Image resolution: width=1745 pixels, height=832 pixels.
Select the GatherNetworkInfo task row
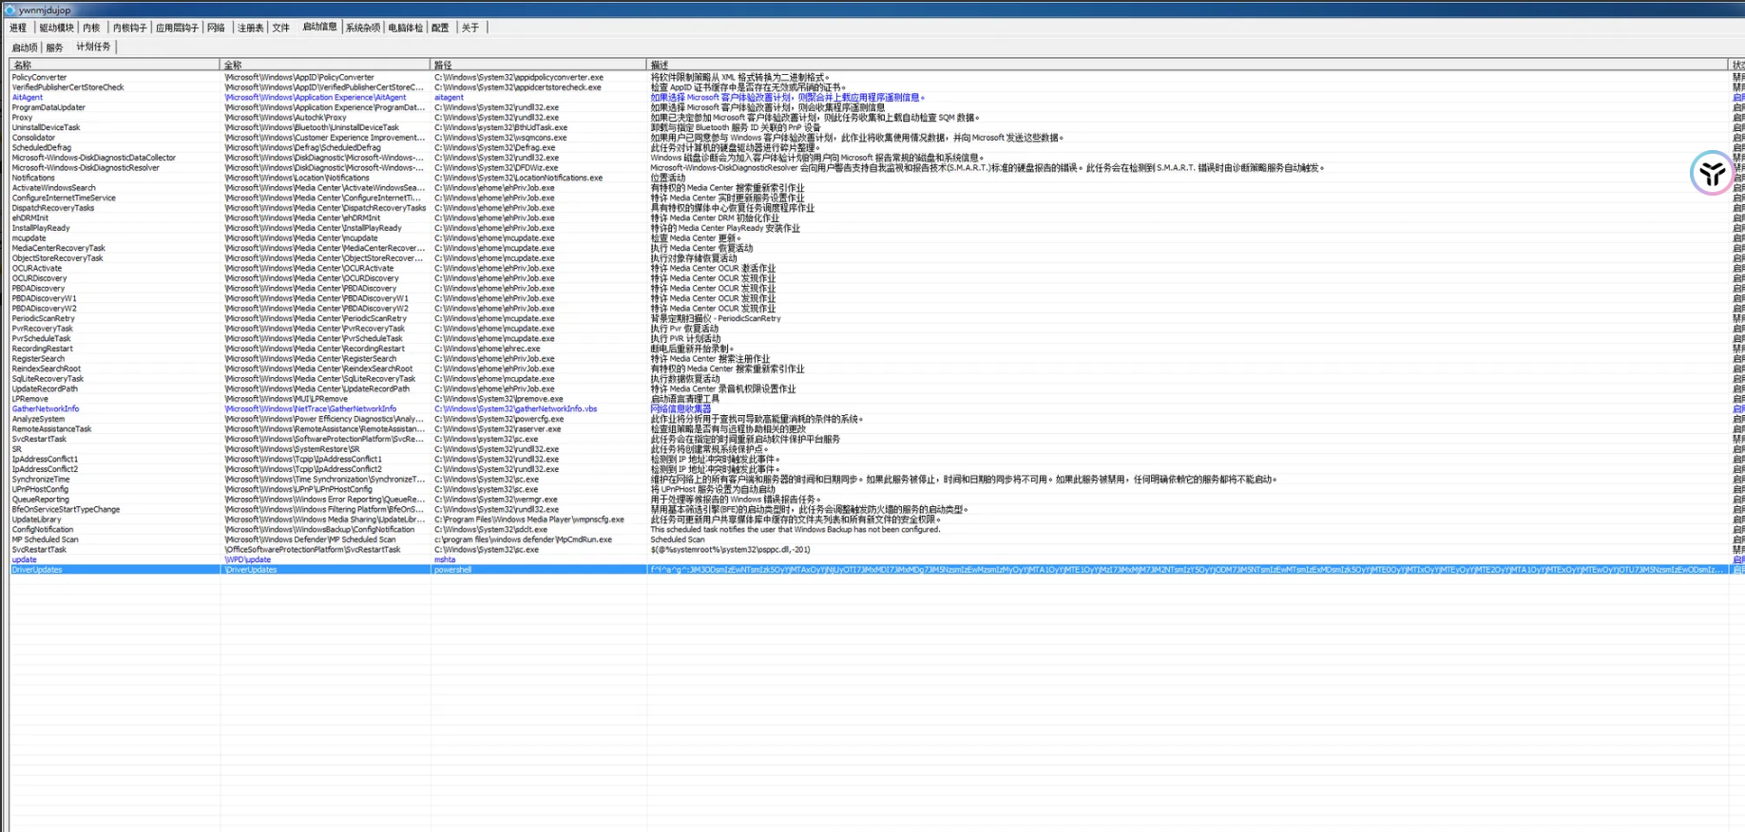coord(876,409)
